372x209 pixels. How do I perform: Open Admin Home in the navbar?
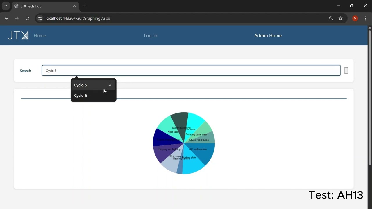click(268, 35)
